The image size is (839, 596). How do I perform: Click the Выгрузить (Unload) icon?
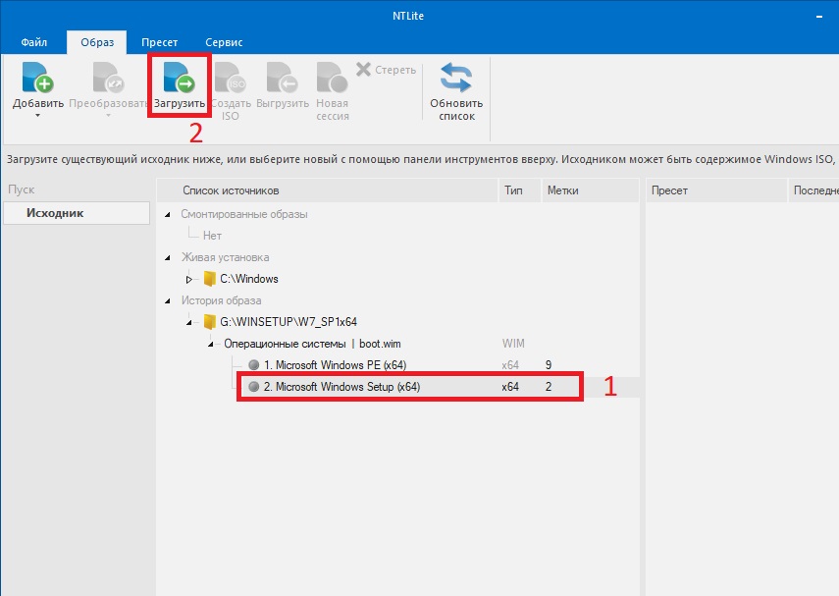tap(283, 78)
